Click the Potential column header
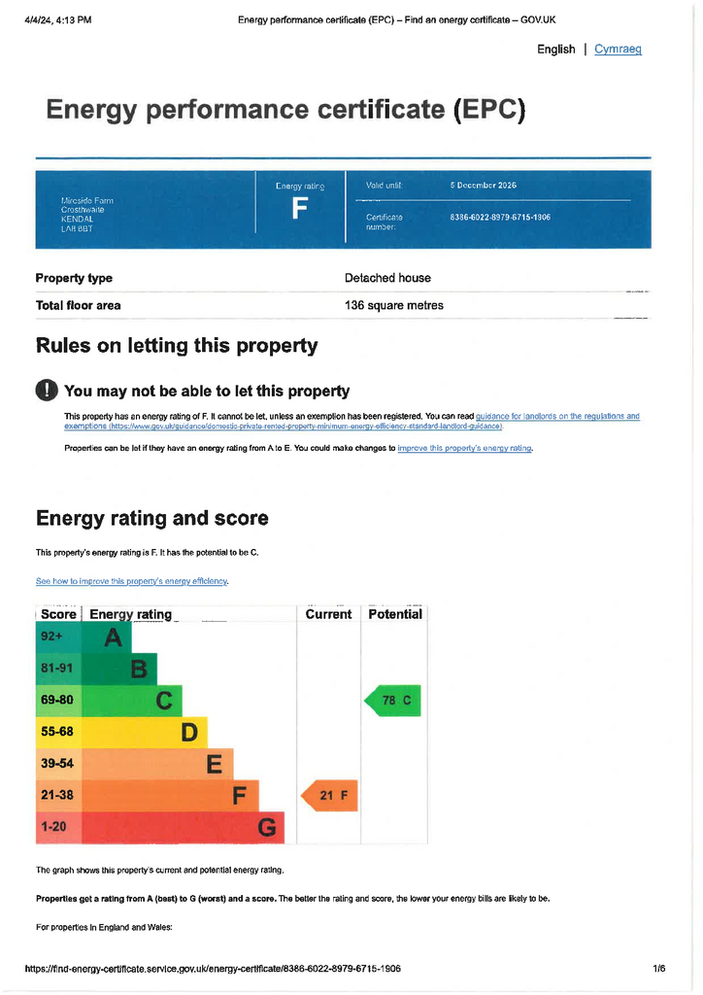This screenshot has width=703, height=995. point(395,614)
